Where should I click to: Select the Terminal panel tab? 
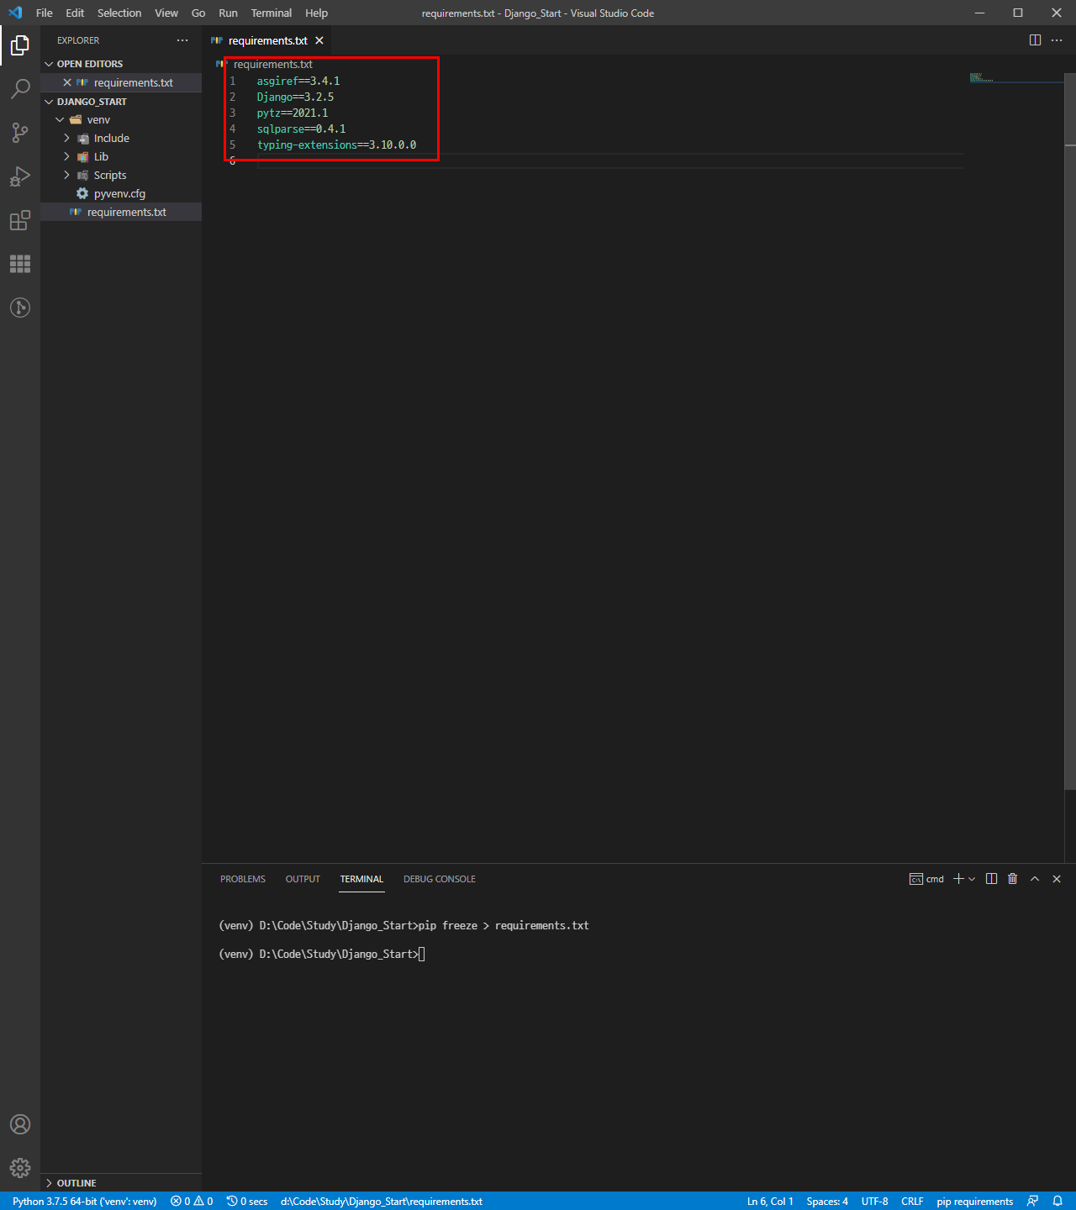coord(361,879)
